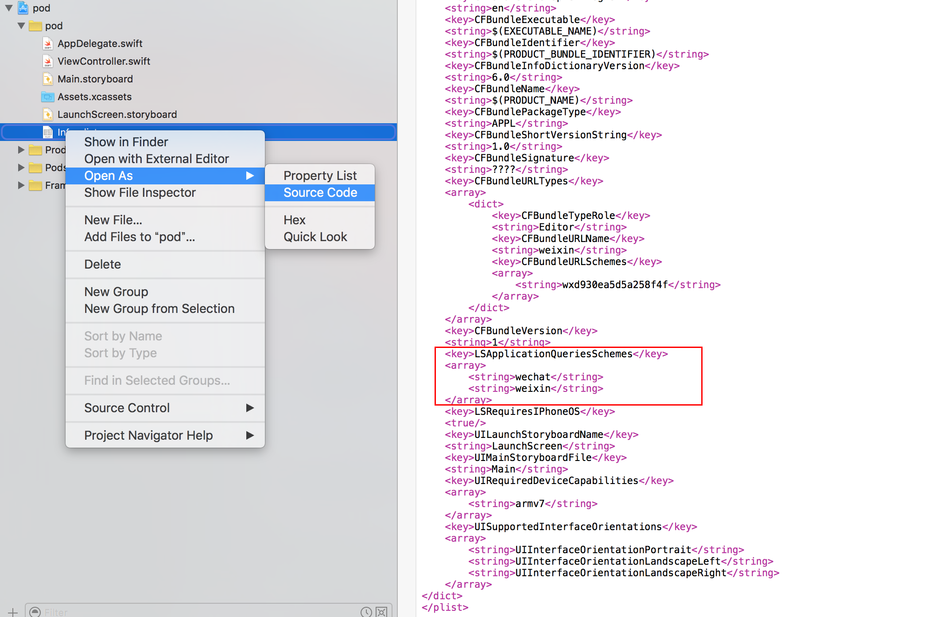Viewport: 940px width, 617px height.
Task: Open LaunchScreen.storyboard file
Action: coord(117,114)
